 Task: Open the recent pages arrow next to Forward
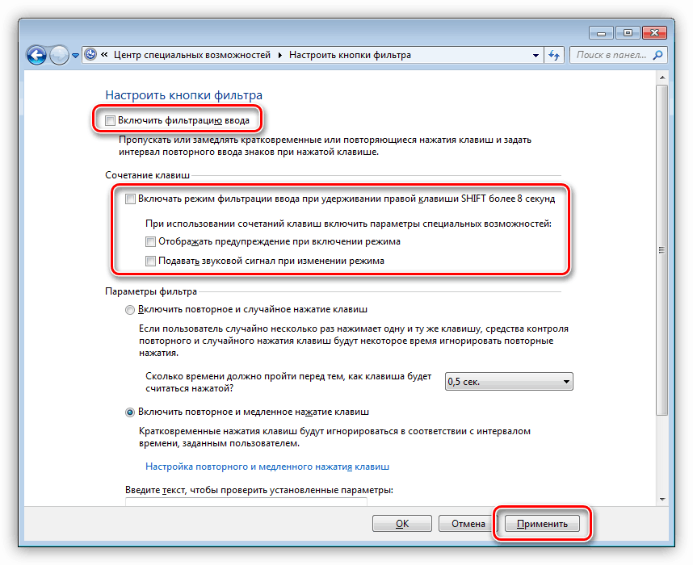75,56
